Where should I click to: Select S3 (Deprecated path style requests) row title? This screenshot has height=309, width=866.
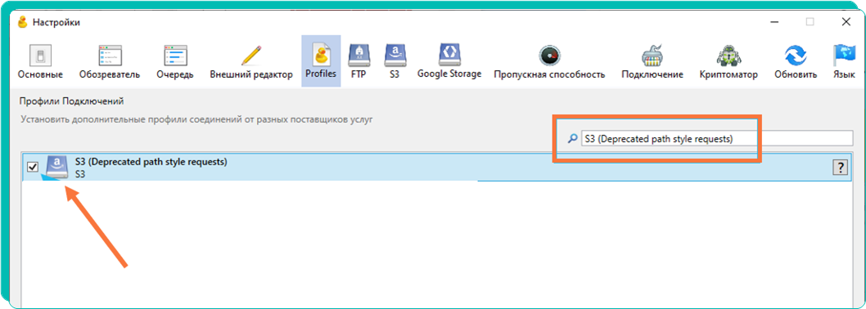(151, 162)
